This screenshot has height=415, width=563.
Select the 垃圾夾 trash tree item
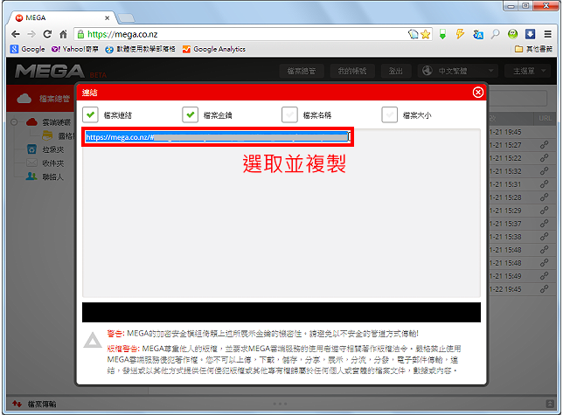point(45,149)
